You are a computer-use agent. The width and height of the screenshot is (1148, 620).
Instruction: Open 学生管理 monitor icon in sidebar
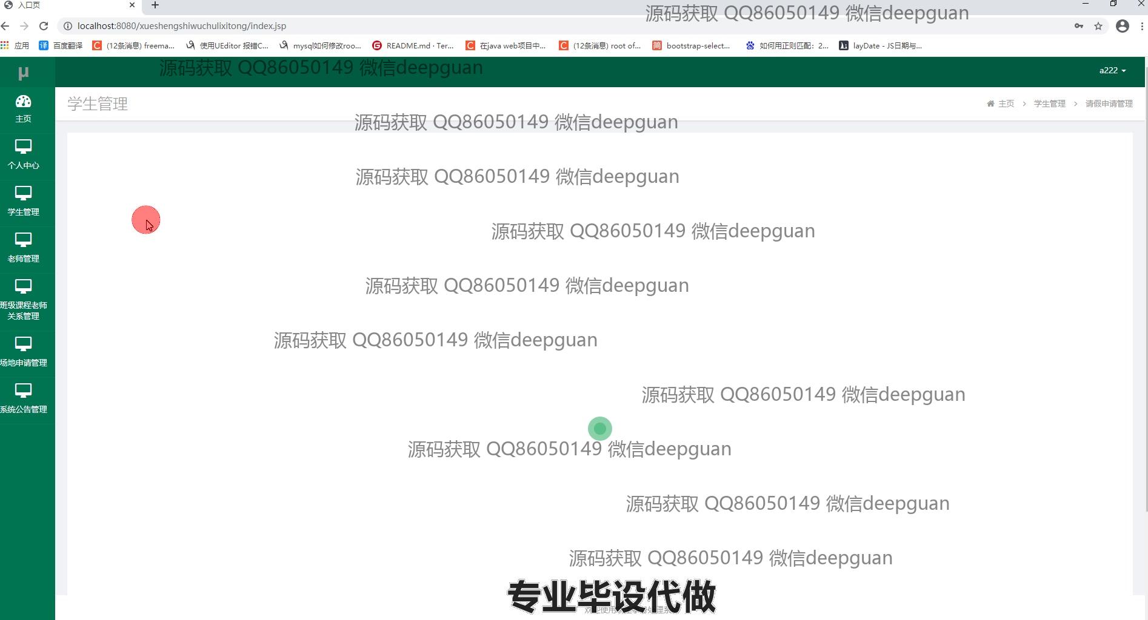(23, 193)
